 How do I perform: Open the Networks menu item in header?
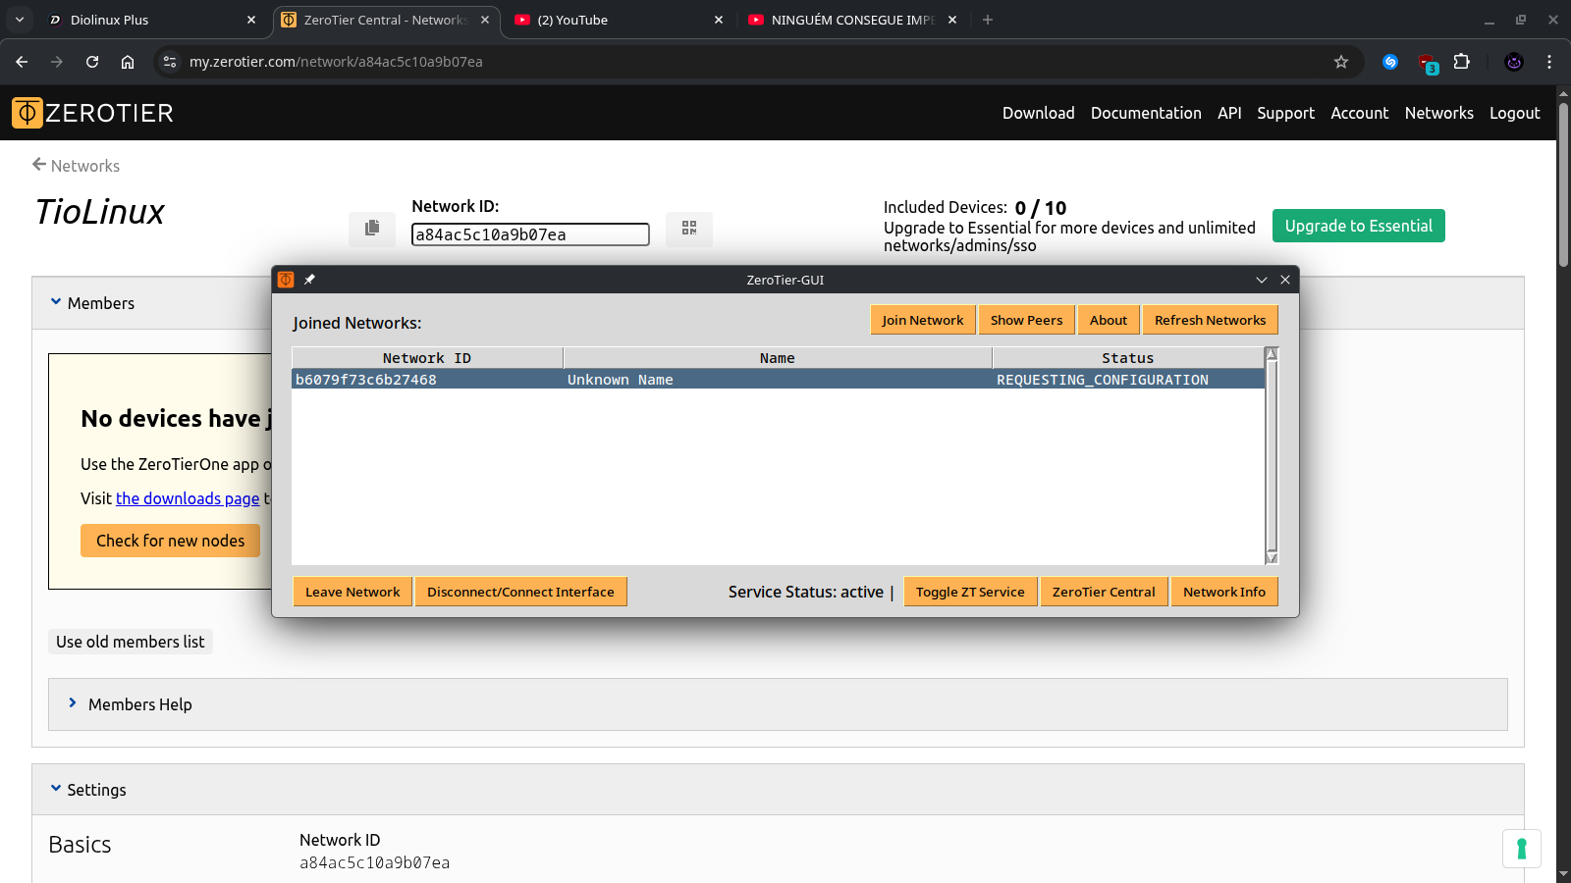(x=1438, y=113)
